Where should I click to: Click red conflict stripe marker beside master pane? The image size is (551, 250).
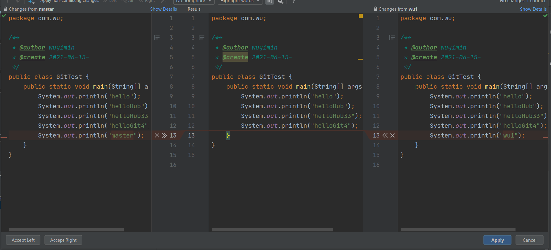coord(4,138)
